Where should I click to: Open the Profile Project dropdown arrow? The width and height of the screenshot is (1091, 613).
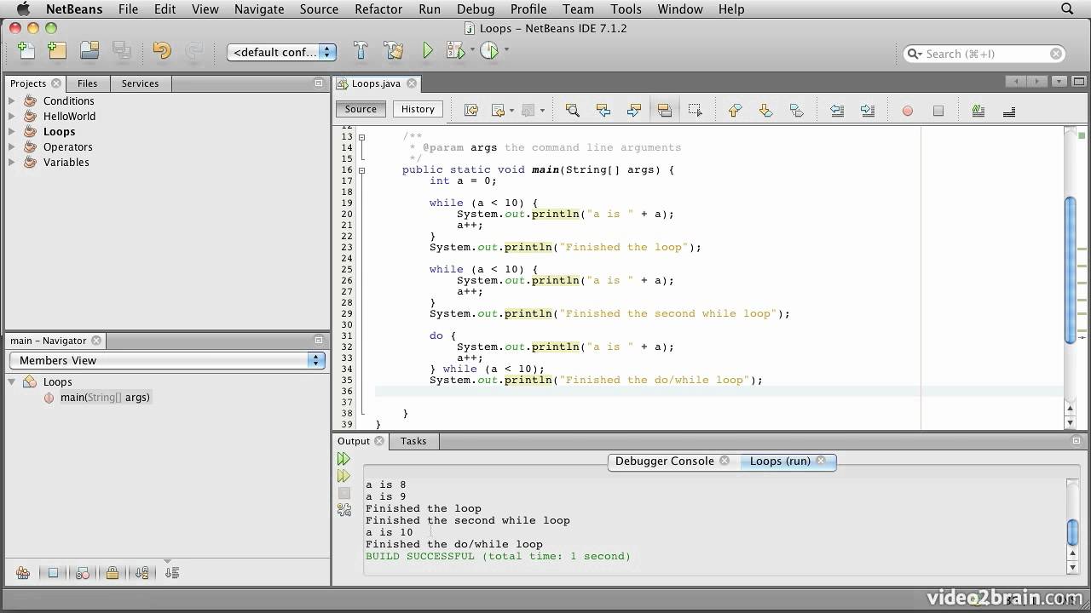tap(506, 50)
